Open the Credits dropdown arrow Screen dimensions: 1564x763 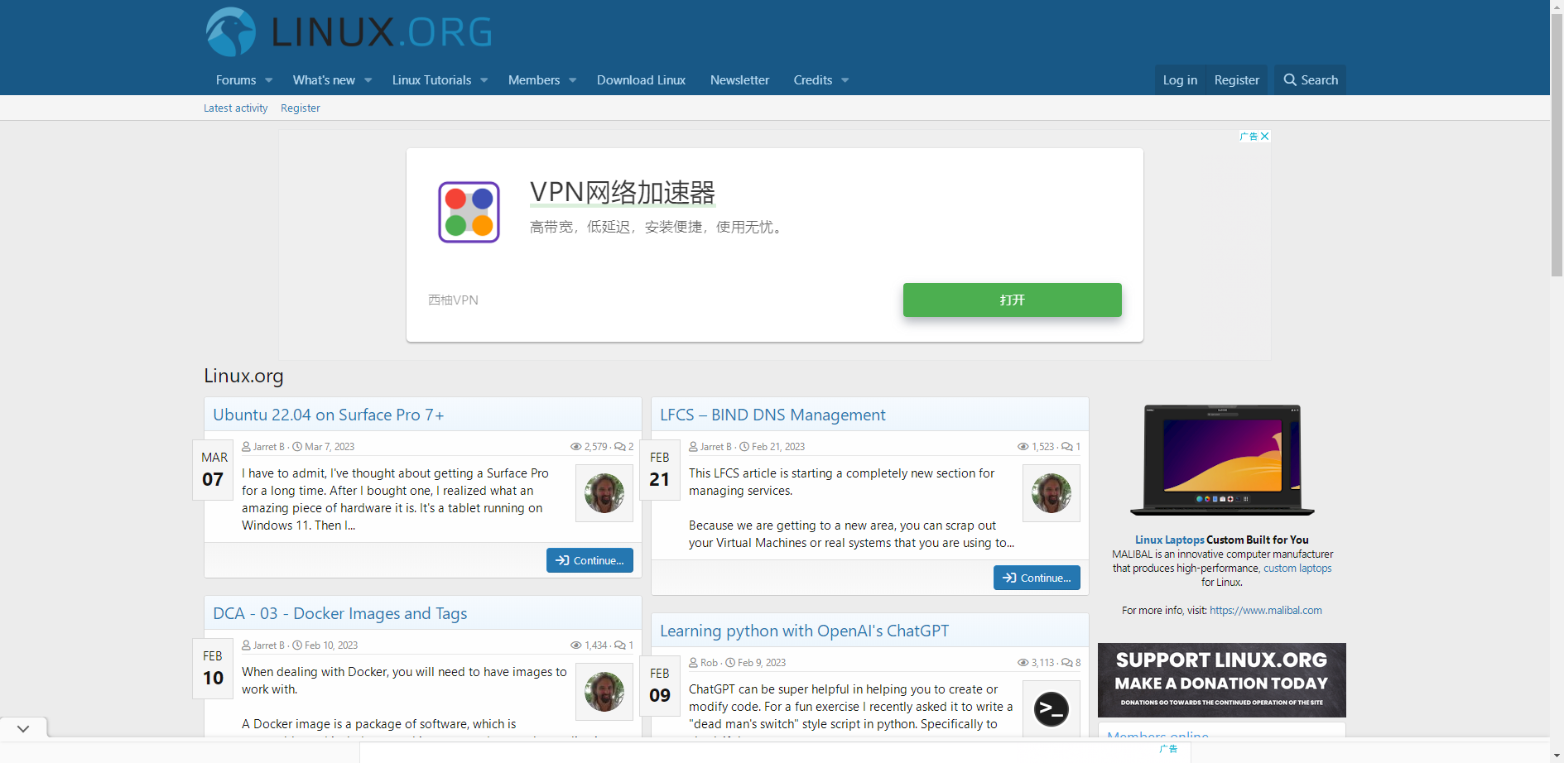pyautogui.click(x=845, y=80)
